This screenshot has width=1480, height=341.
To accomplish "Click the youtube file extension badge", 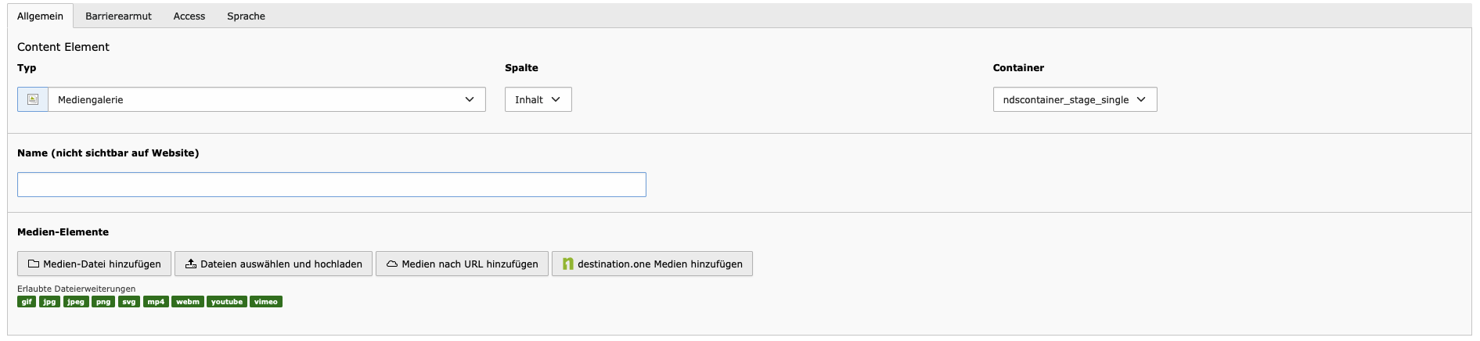I will pyautogui.click(x=227, y=302).
